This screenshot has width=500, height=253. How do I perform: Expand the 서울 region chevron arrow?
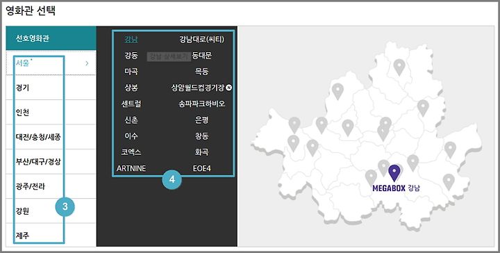87,63
